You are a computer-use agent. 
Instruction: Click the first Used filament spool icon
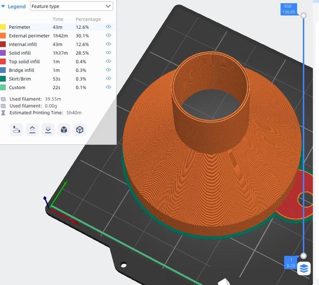click(4, 99)
